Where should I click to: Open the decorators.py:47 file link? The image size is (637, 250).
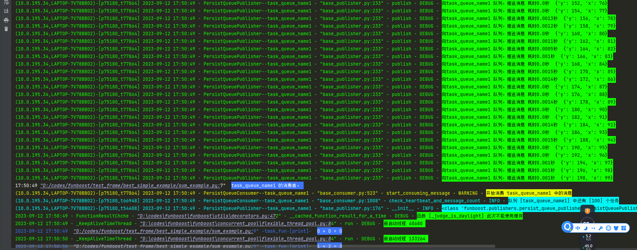click(x=208, y=216)
